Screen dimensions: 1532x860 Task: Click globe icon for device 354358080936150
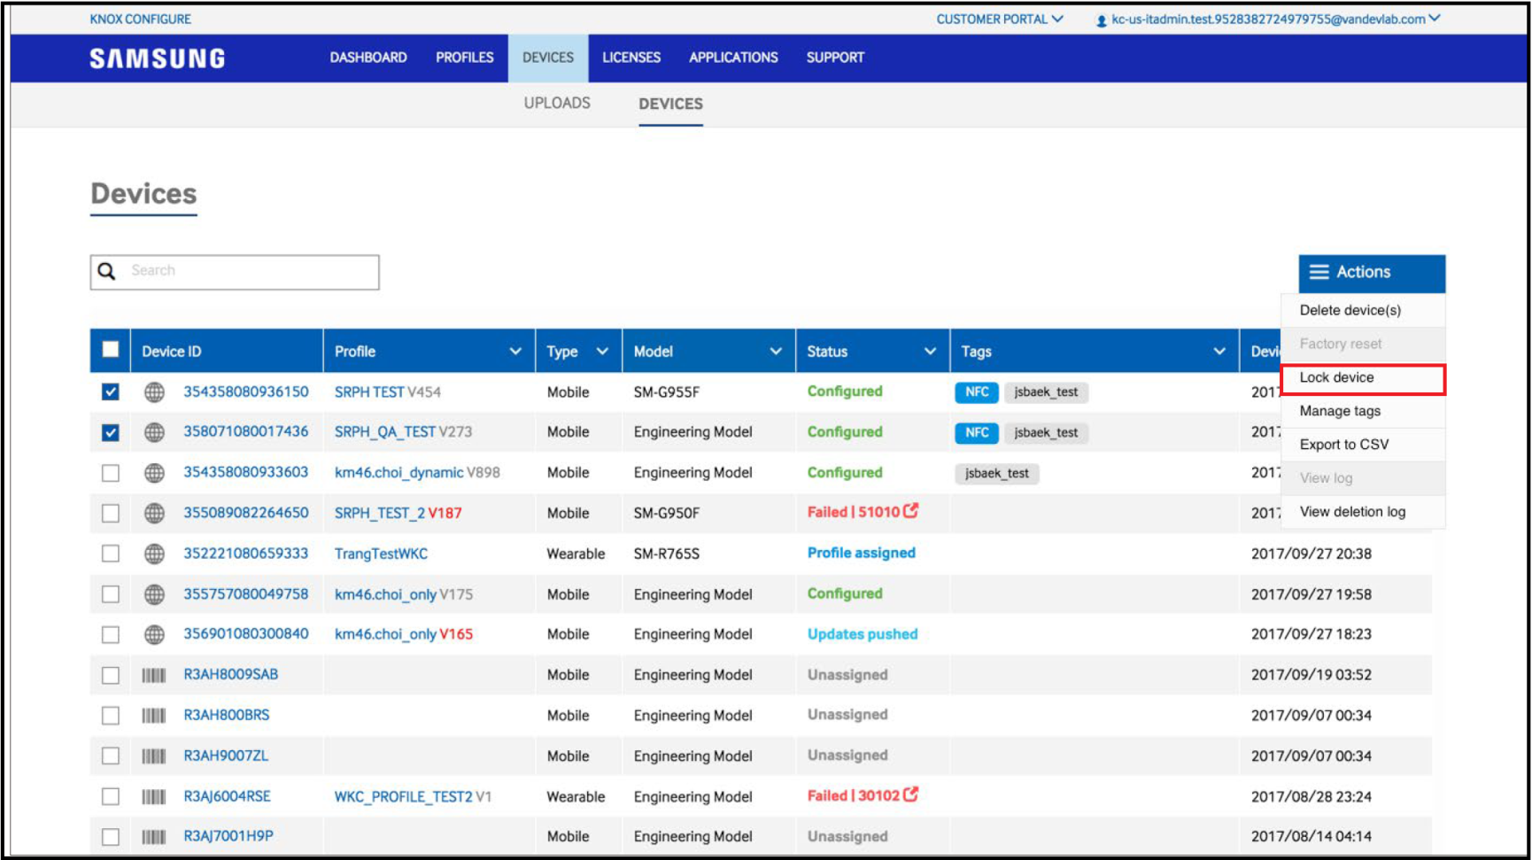tap(154, 391)
